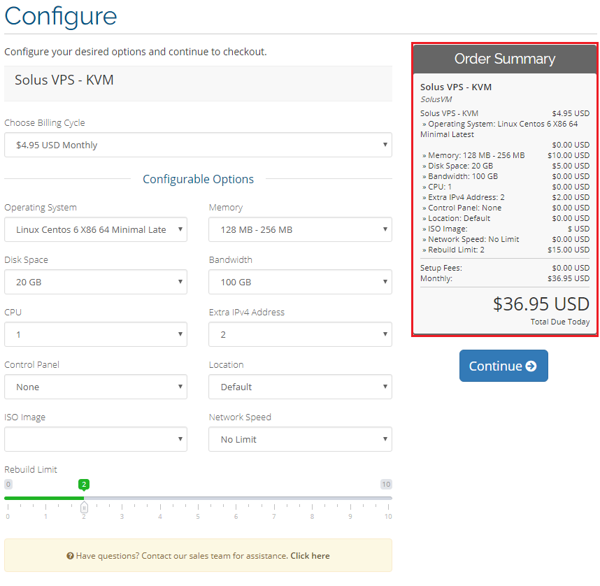600x586 pixels.
Task: Click the Continue button
Action: pos(503,366)
